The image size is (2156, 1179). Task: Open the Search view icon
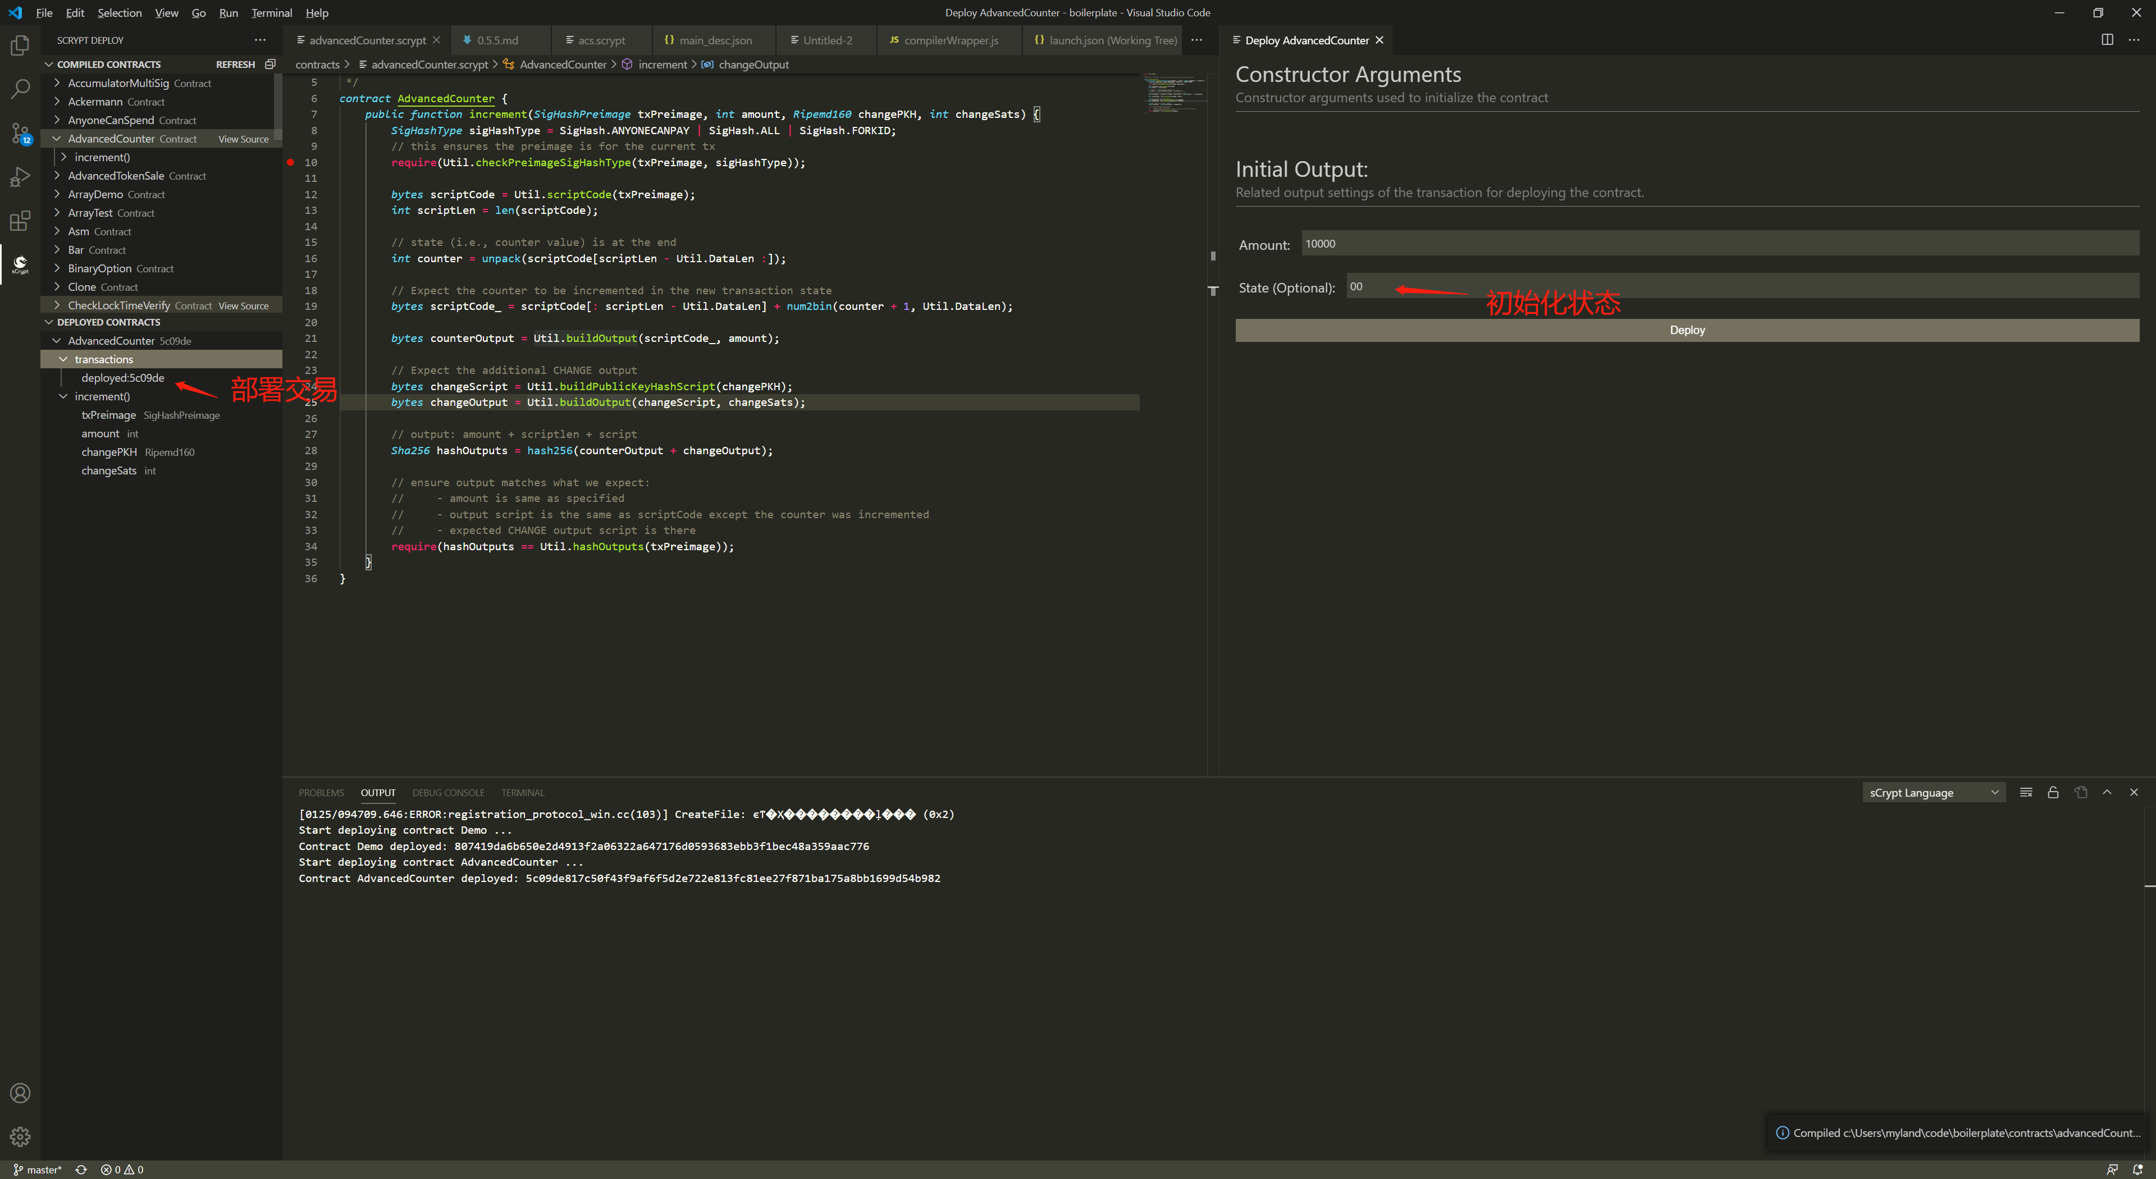20,89
